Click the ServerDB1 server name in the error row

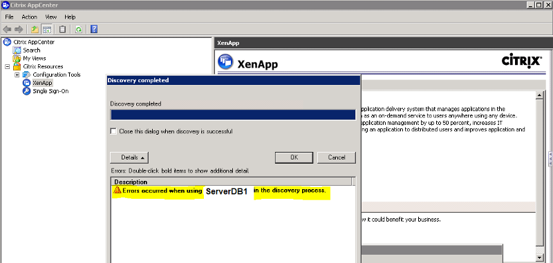227,191
